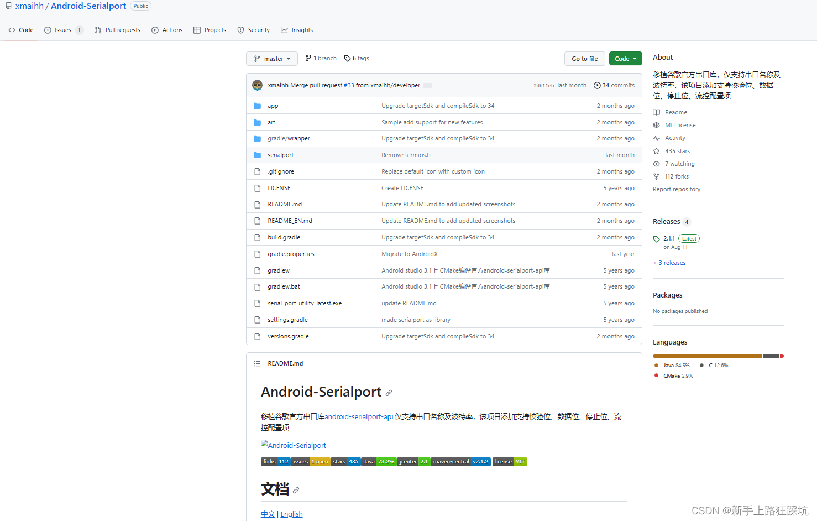Open the CMake 2.9% language link
817x521 pixels.
pyautogui.click(x=674, y=376)
